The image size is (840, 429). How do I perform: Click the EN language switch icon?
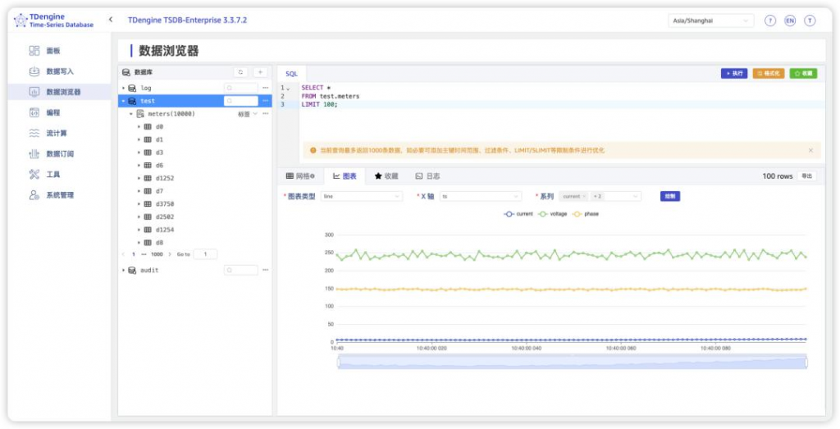click(x=790, y=21)
